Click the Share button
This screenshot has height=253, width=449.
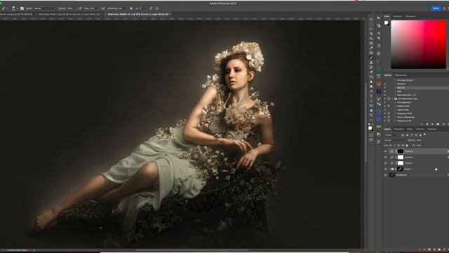[x=436, y=8]
